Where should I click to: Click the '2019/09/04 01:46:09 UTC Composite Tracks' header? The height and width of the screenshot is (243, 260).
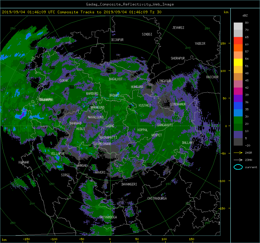click(50, 12)
